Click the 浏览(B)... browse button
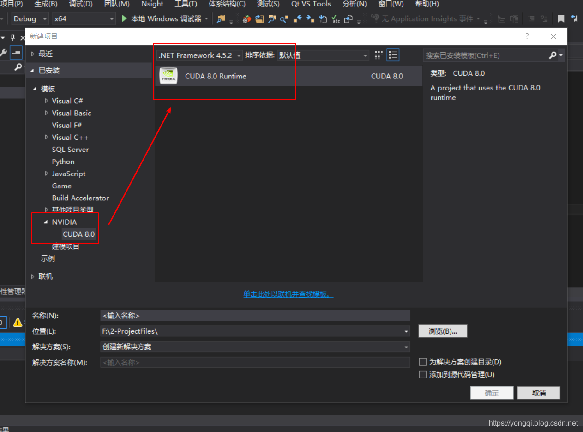The image size is (583, 432). pos(443,331)
